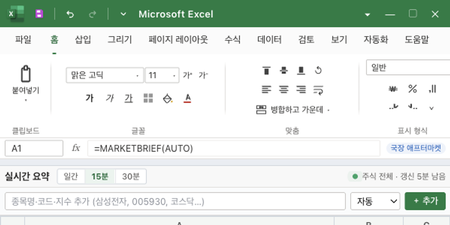Click the 실시간 요약 heading
Viewport: 450px width, 225px height.
pos(27,176)
